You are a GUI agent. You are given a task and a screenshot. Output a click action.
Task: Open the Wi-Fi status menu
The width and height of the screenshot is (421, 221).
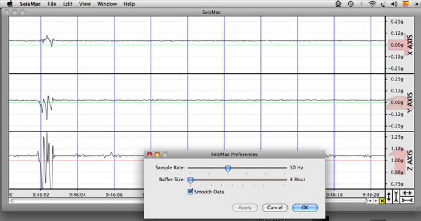pyautogui.click(x=372, y=4)
